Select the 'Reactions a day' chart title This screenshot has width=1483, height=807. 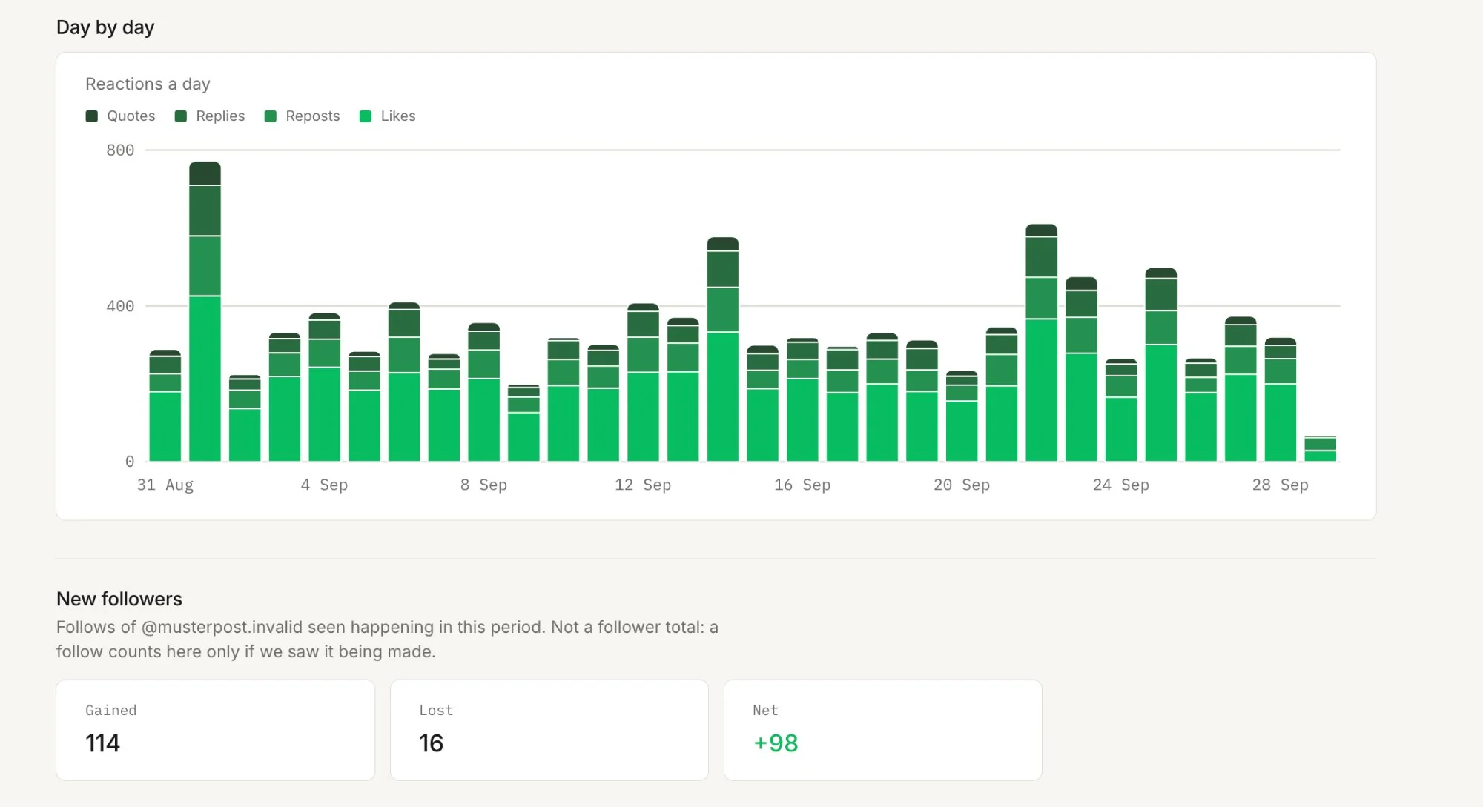tap(148, 84)
